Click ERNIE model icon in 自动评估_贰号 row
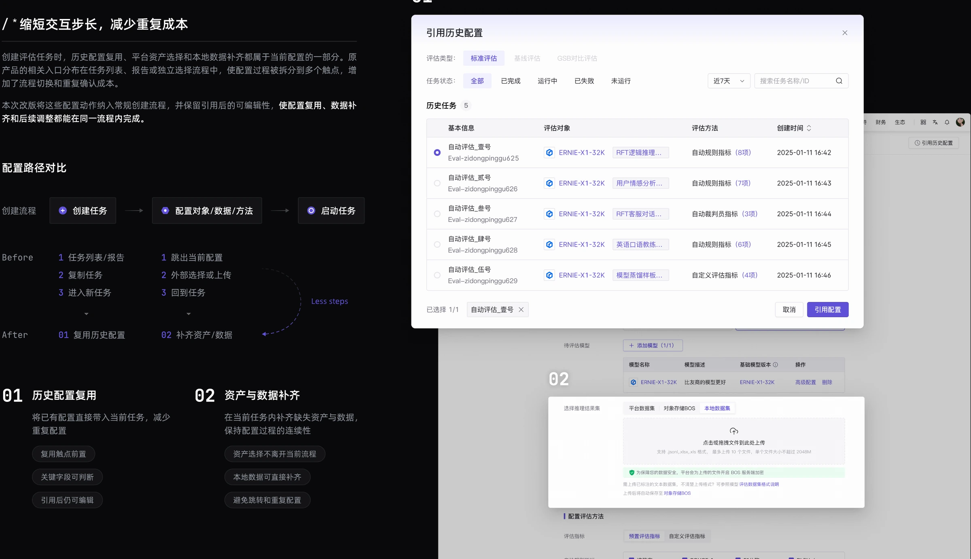The height and width of the screenshot is (559, 971). pos(549,183)
